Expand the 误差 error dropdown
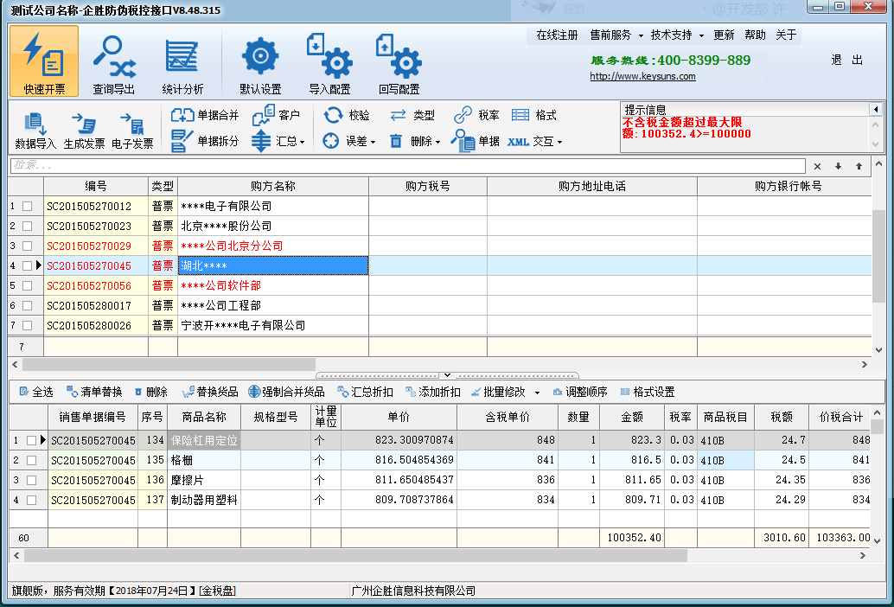Image resolution: width=894 pixels, height=607 pixels. (373, 142)
